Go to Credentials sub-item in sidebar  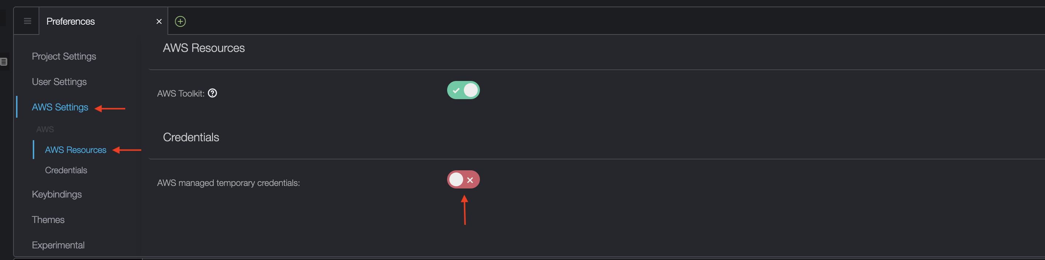[x=66, y=170]
